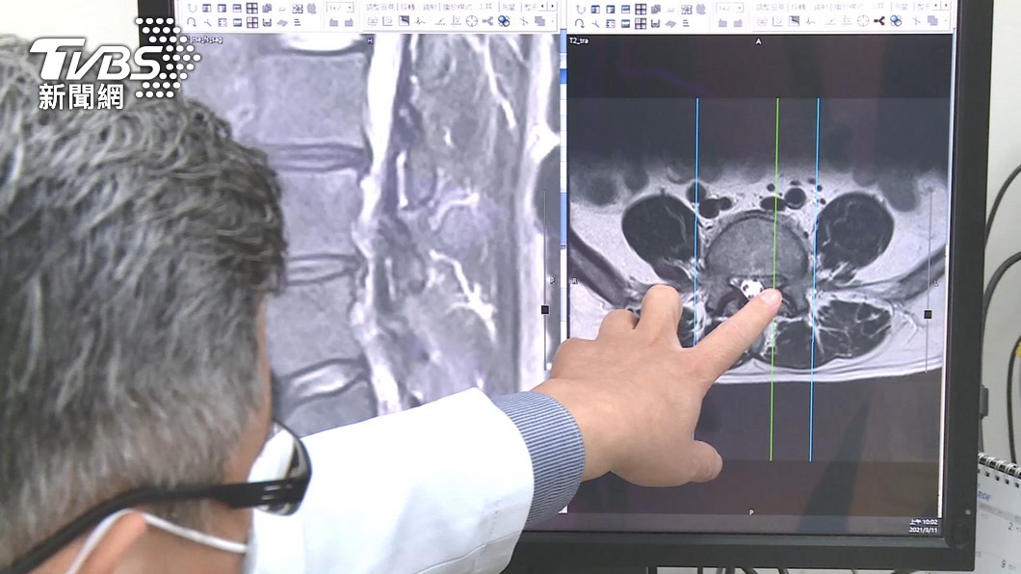Click the curve waveform icon in right viewer
This screenshot has width=1021, height=574.
click(x=809, y=21)
